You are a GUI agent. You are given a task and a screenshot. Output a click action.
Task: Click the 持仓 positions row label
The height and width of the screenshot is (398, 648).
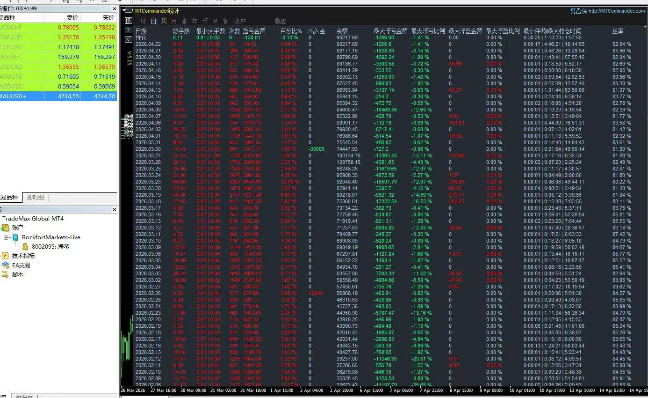coord(141,37)
